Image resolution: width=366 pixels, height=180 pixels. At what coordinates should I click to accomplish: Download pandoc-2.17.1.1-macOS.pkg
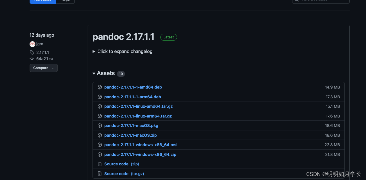tap(131, 126)
